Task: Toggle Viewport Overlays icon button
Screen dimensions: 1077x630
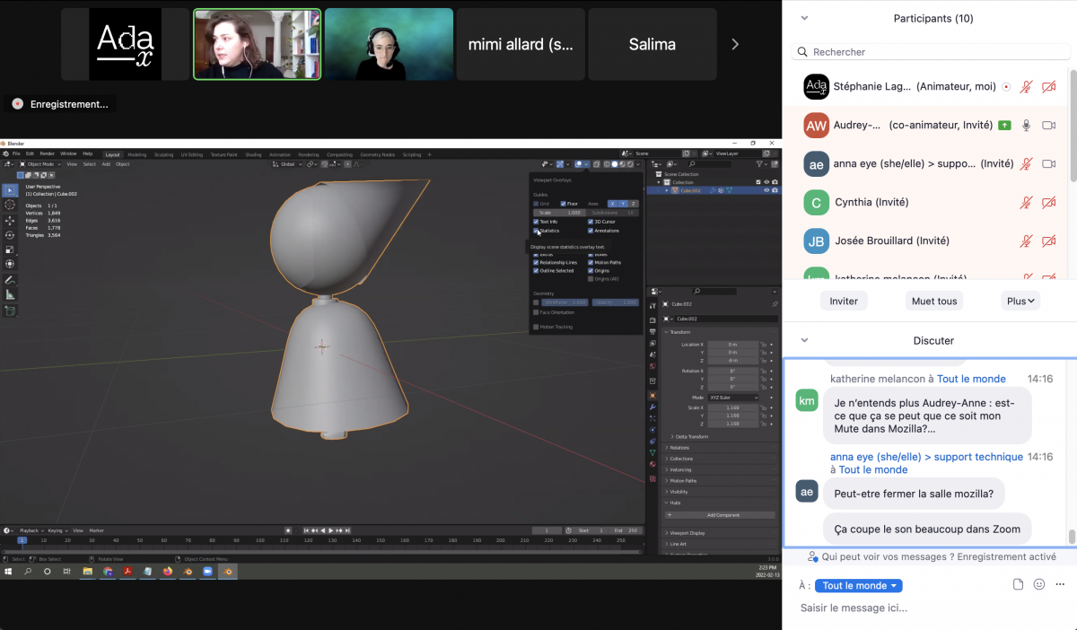Action: [x=579, y=164]
